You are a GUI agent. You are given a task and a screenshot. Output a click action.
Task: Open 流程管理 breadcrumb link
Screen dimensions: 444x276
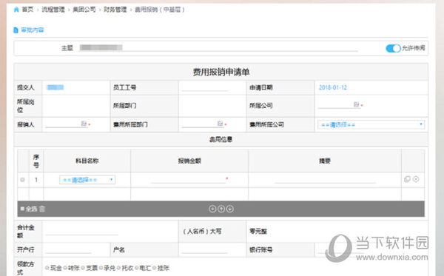pos(53,10)
